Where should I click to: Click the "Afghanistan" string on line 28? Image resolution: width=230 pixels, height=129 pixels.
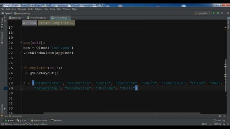tap(48, 83)
